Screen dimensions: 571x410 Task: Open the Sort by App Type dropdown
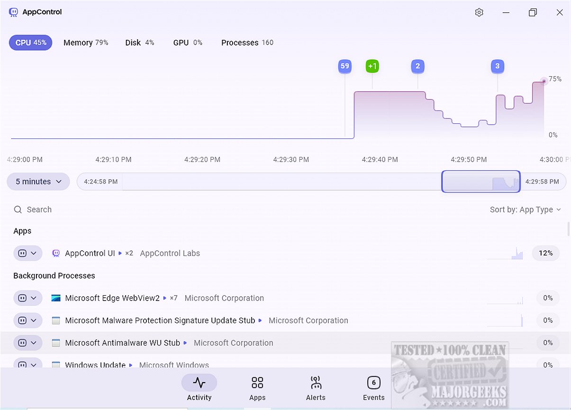tap(525, 210)
